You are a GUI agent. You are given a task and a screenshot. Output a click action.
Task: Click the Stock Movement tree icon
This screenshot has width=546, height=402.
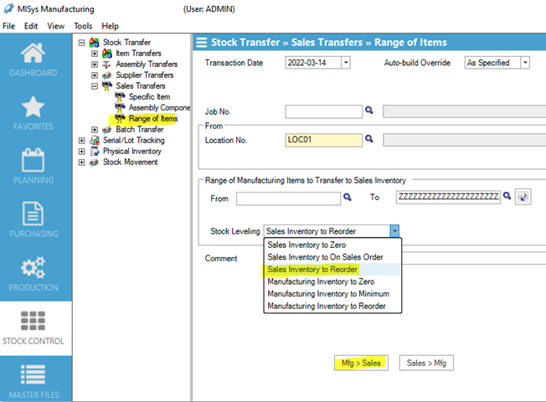[x=94, y=162]
